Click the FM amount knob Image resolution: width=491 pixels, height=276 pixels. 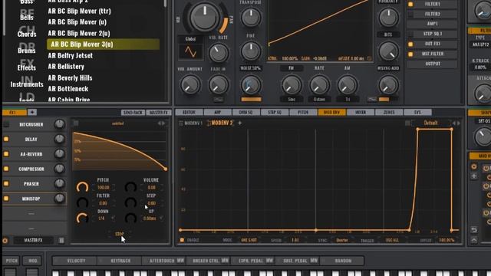tap(292, 84)
